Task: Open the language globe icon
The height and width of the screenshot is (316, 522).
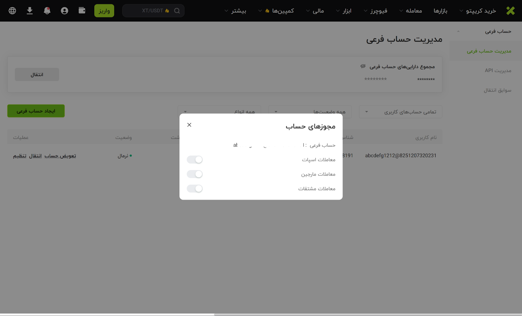Action: tap(12, 11)
